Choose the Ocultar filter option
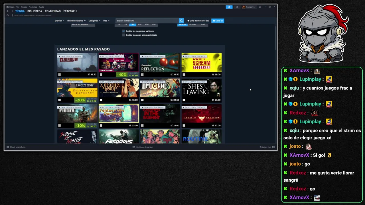365x205 pixels. pos(192,24)
